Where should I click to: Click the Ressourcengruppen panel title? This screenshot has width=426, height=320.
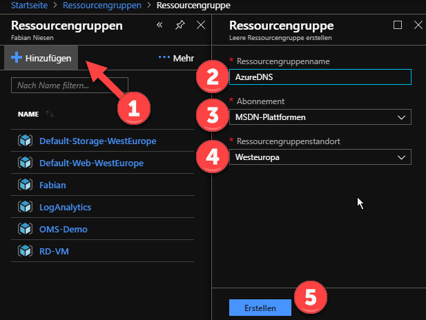pyautogui.click(x=67, y=26)
